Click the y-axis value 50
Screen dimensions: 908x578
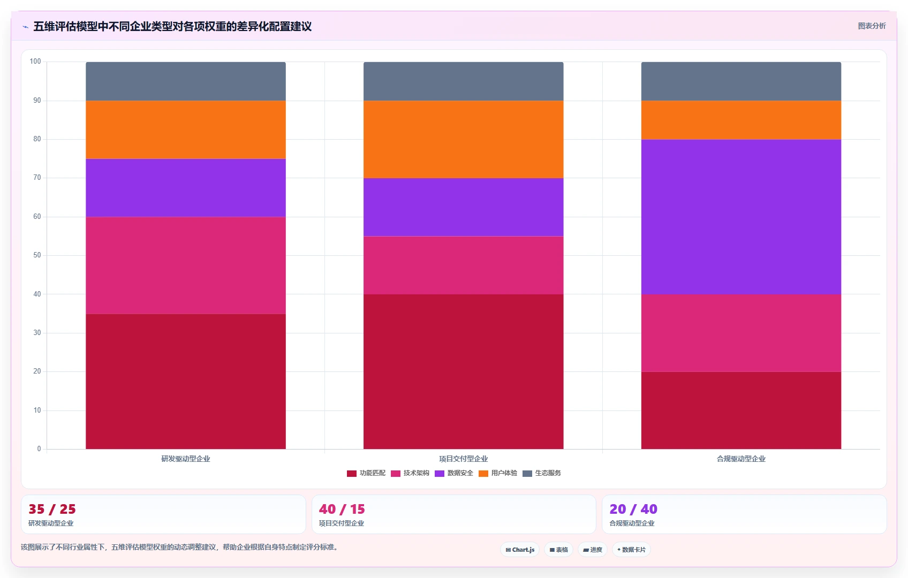click(x=37, y=255)
